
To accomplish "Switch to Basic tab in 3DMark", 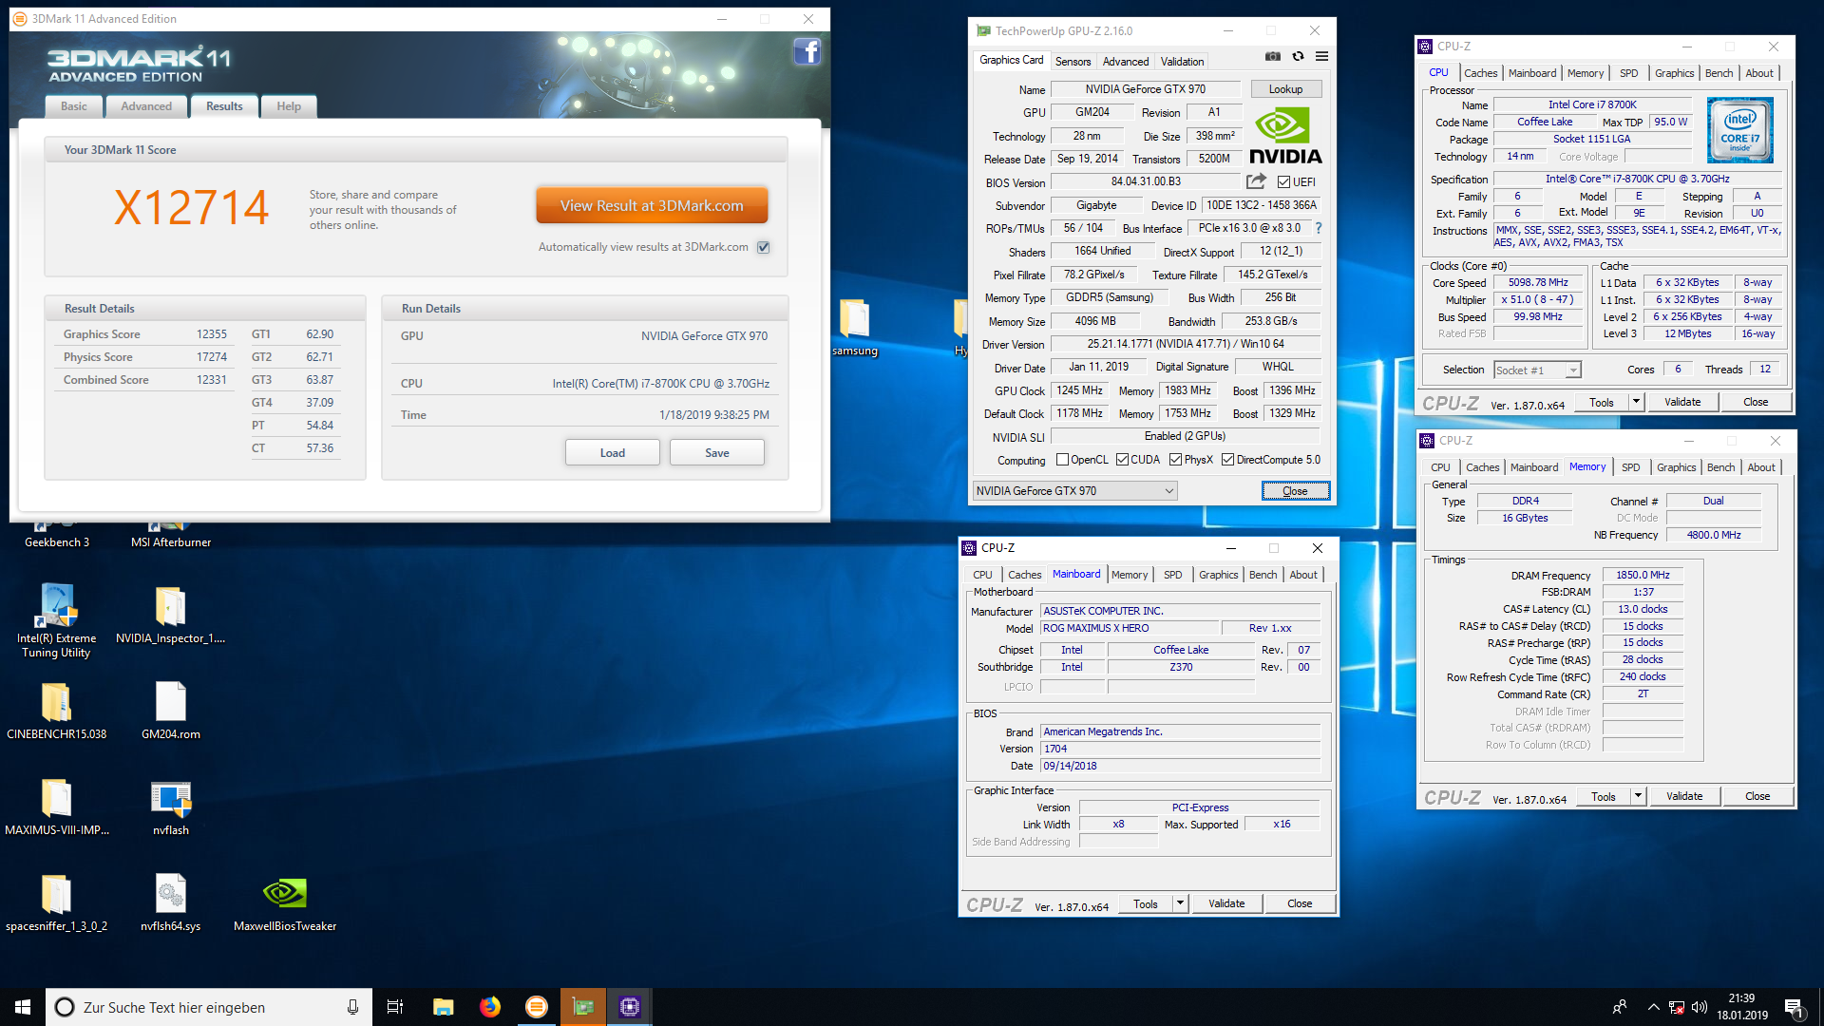I will 74,106.
